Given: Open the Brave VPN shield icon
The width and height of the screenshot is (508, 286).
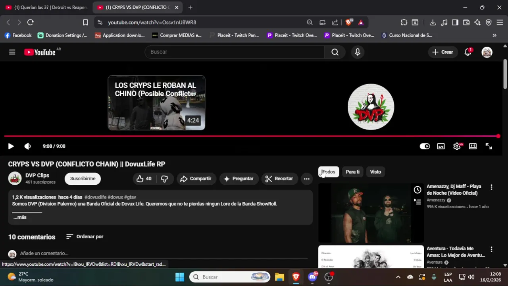Looking at the screenshot, I should pos(489,23).
